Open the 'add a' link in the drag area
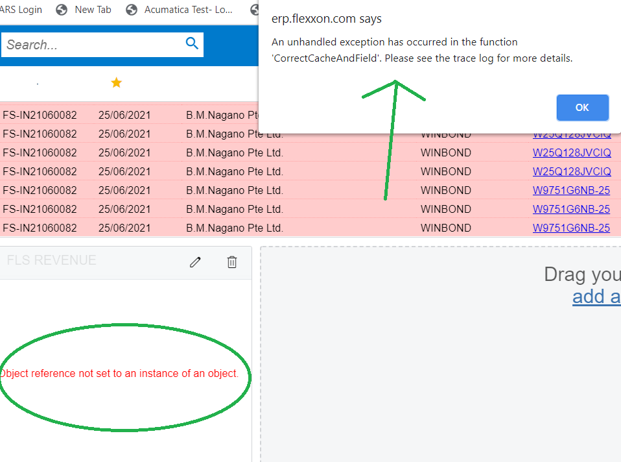The height and width of the screenshot is (462, 621). pyautogui.click(x=596, y=297)
